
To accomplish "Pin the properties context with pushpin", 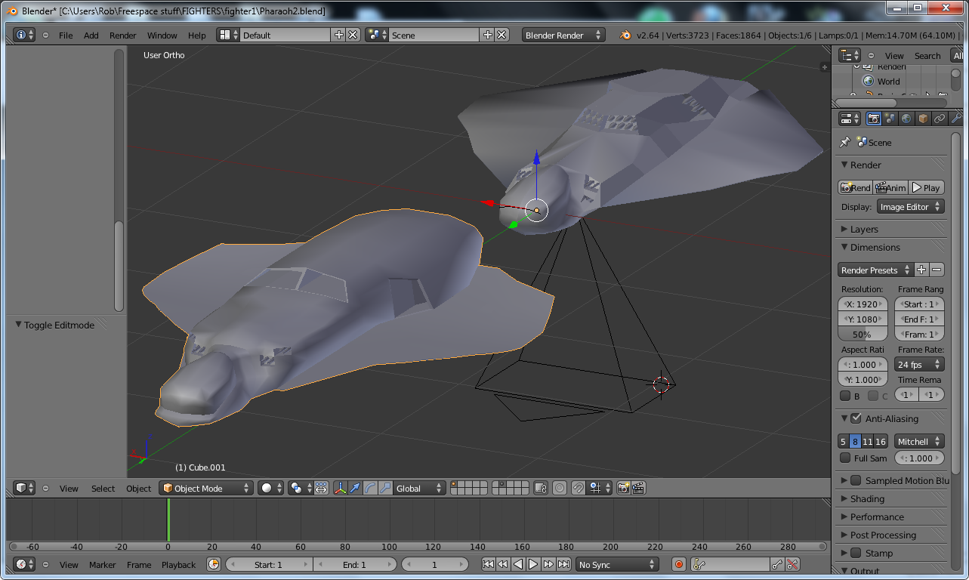I will click(x=845, y=142).
